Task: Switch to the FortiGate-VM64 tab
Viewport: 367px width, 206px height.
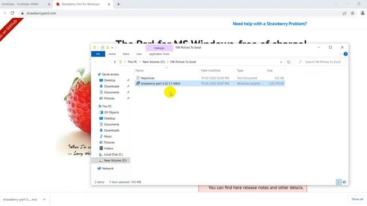Action: 20,4
